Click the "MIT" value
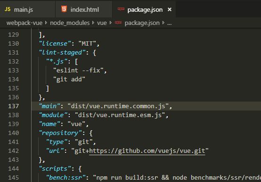261x182 pixels. tap(87, 44)
